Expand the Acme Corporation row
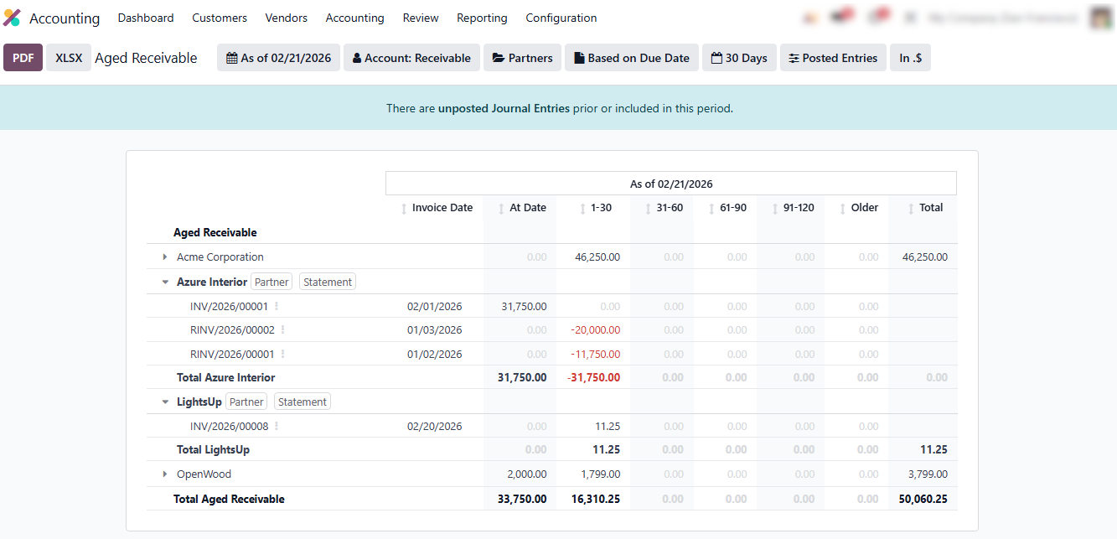The width and height of the screenshot is (1117, 539). pyautogui.click(x=165, y=257)
